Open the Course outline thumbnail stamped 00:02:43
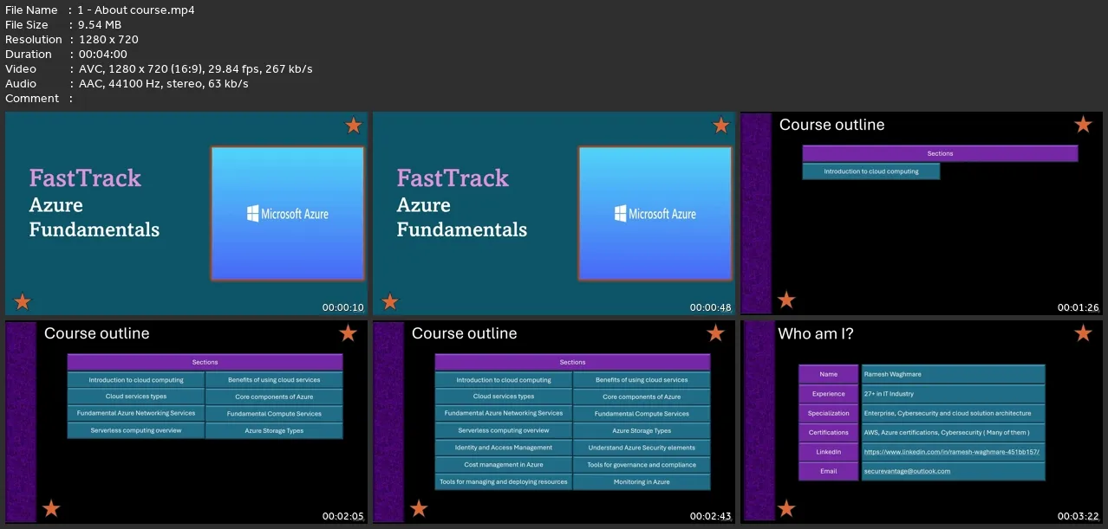This screenshot has height=529, width=1108. click(554, 423)
